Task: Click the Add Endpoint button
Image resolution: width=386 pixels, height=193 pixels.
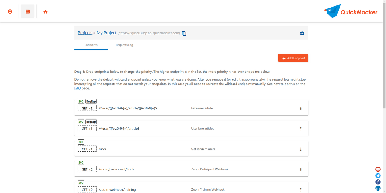Action: pyautogui.click(x=293, y=58)
